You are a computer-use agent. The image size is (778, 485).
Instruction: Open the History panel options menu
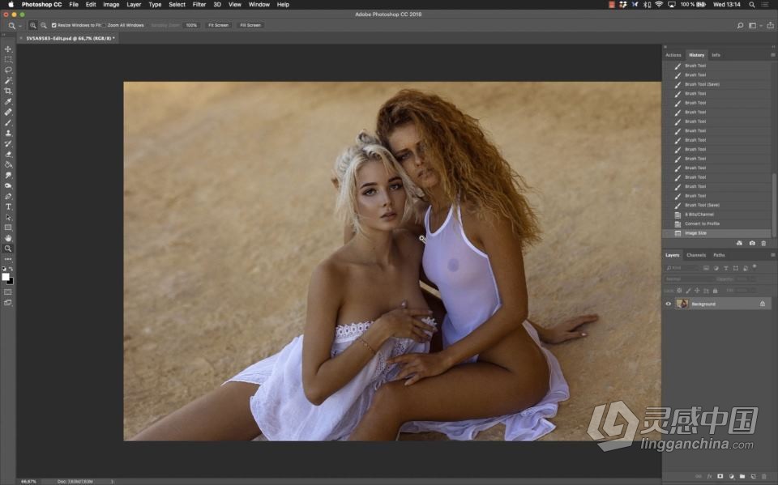pyautogui.click(x=772, y=55)
